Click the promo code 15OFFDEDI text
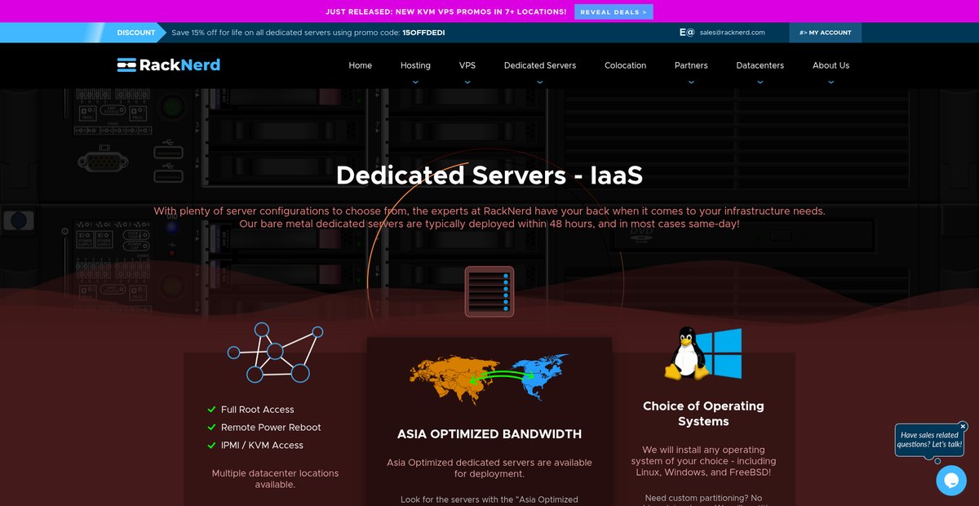 423,33
